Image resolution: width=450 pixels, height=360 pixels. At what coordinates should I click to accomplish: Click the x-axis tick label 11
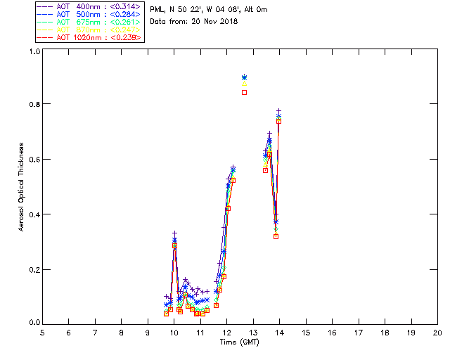(200, 333)
